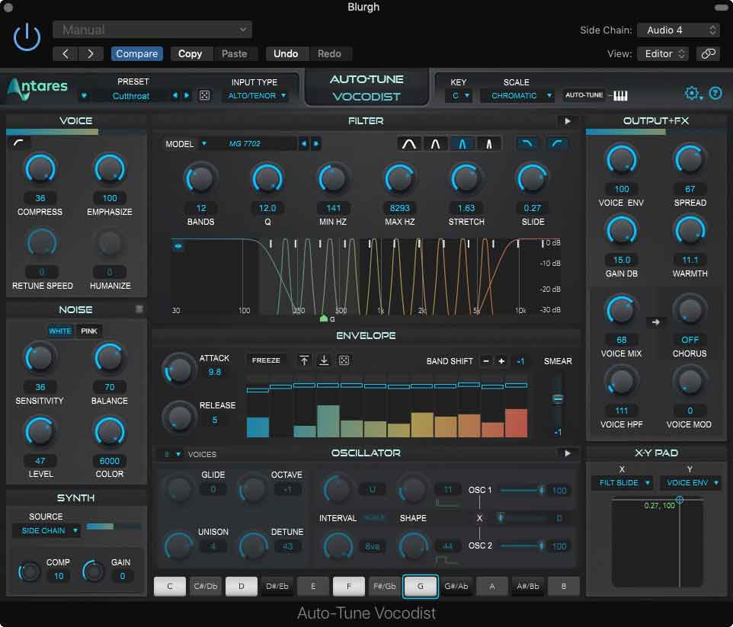Toggle the G note key at the bottom
The width and height of the screenshot is (733, 627).
point(421,586)
